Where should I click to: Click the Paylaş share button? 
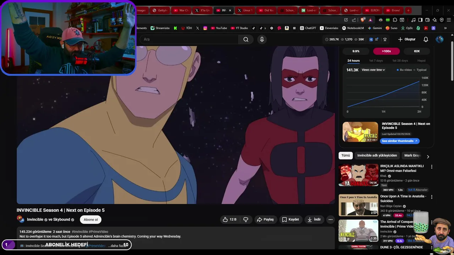pos(265,220)
